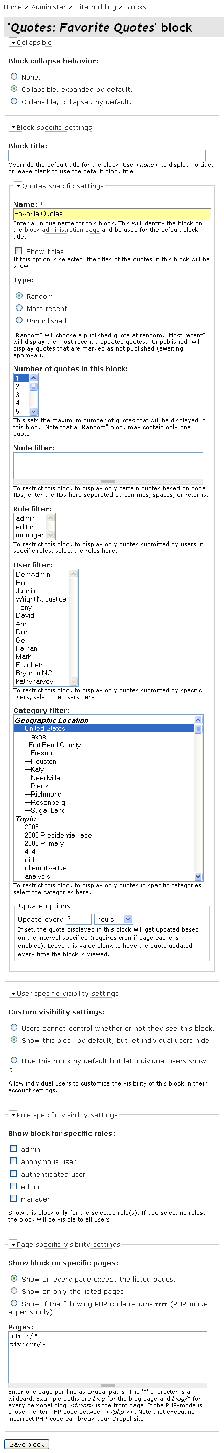Viewport: 224px width, 1453px height.
Task: Enable the Show titles checkbox
Action: click(18, 251)
